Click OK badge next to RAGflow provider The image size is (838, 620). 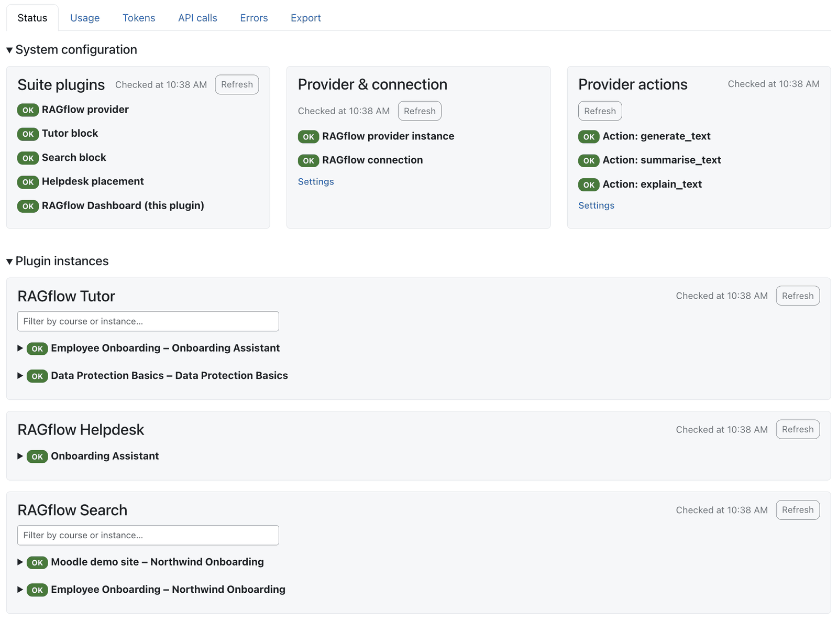pyautogui.click(x=28, y=110)
